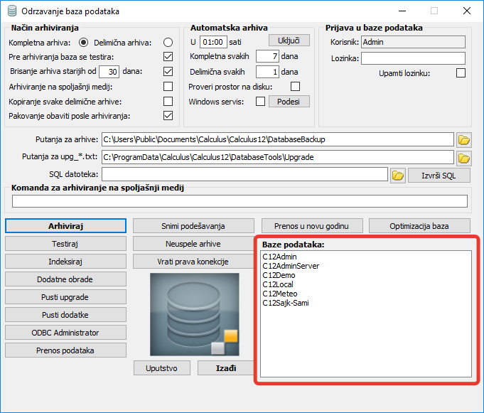Launch ODBC Administrator
This screenshot has height=413, width=484.
pos(65,333)
